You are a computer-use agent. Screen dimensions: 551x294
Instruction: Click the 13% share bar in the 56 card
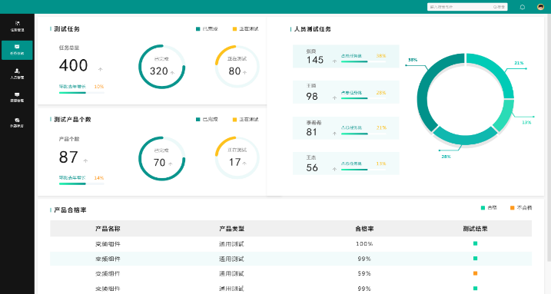(363, 170)
